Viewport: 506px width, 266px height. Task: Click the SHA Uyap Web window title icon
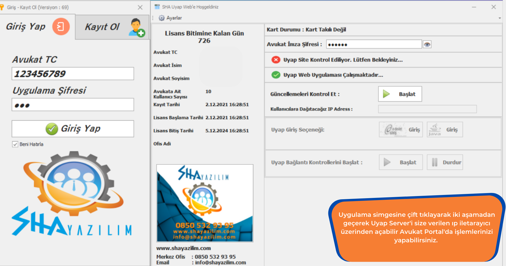(157, 7)
